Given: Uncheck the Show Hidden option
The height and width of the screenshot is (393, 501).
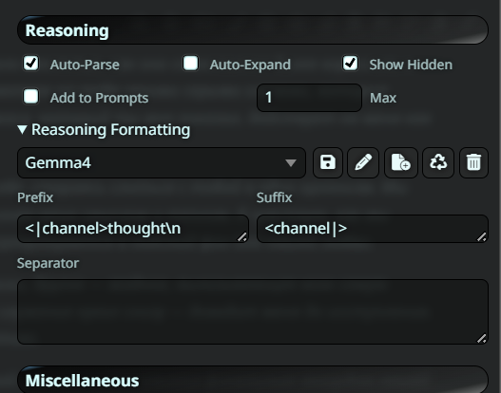Looking at the screenshot, I should [350, 64].
